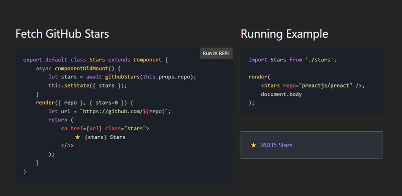Image resolution: width=402 pixels, height=196 pixels.
Task: Click the Component class name in code
Action: pyautogui.click(x=147, y=60)
